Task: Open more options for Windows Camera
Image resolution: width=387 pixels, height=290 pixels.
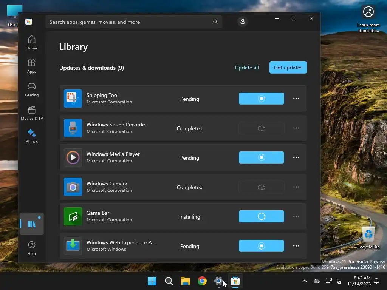Action: click(296, 187)
